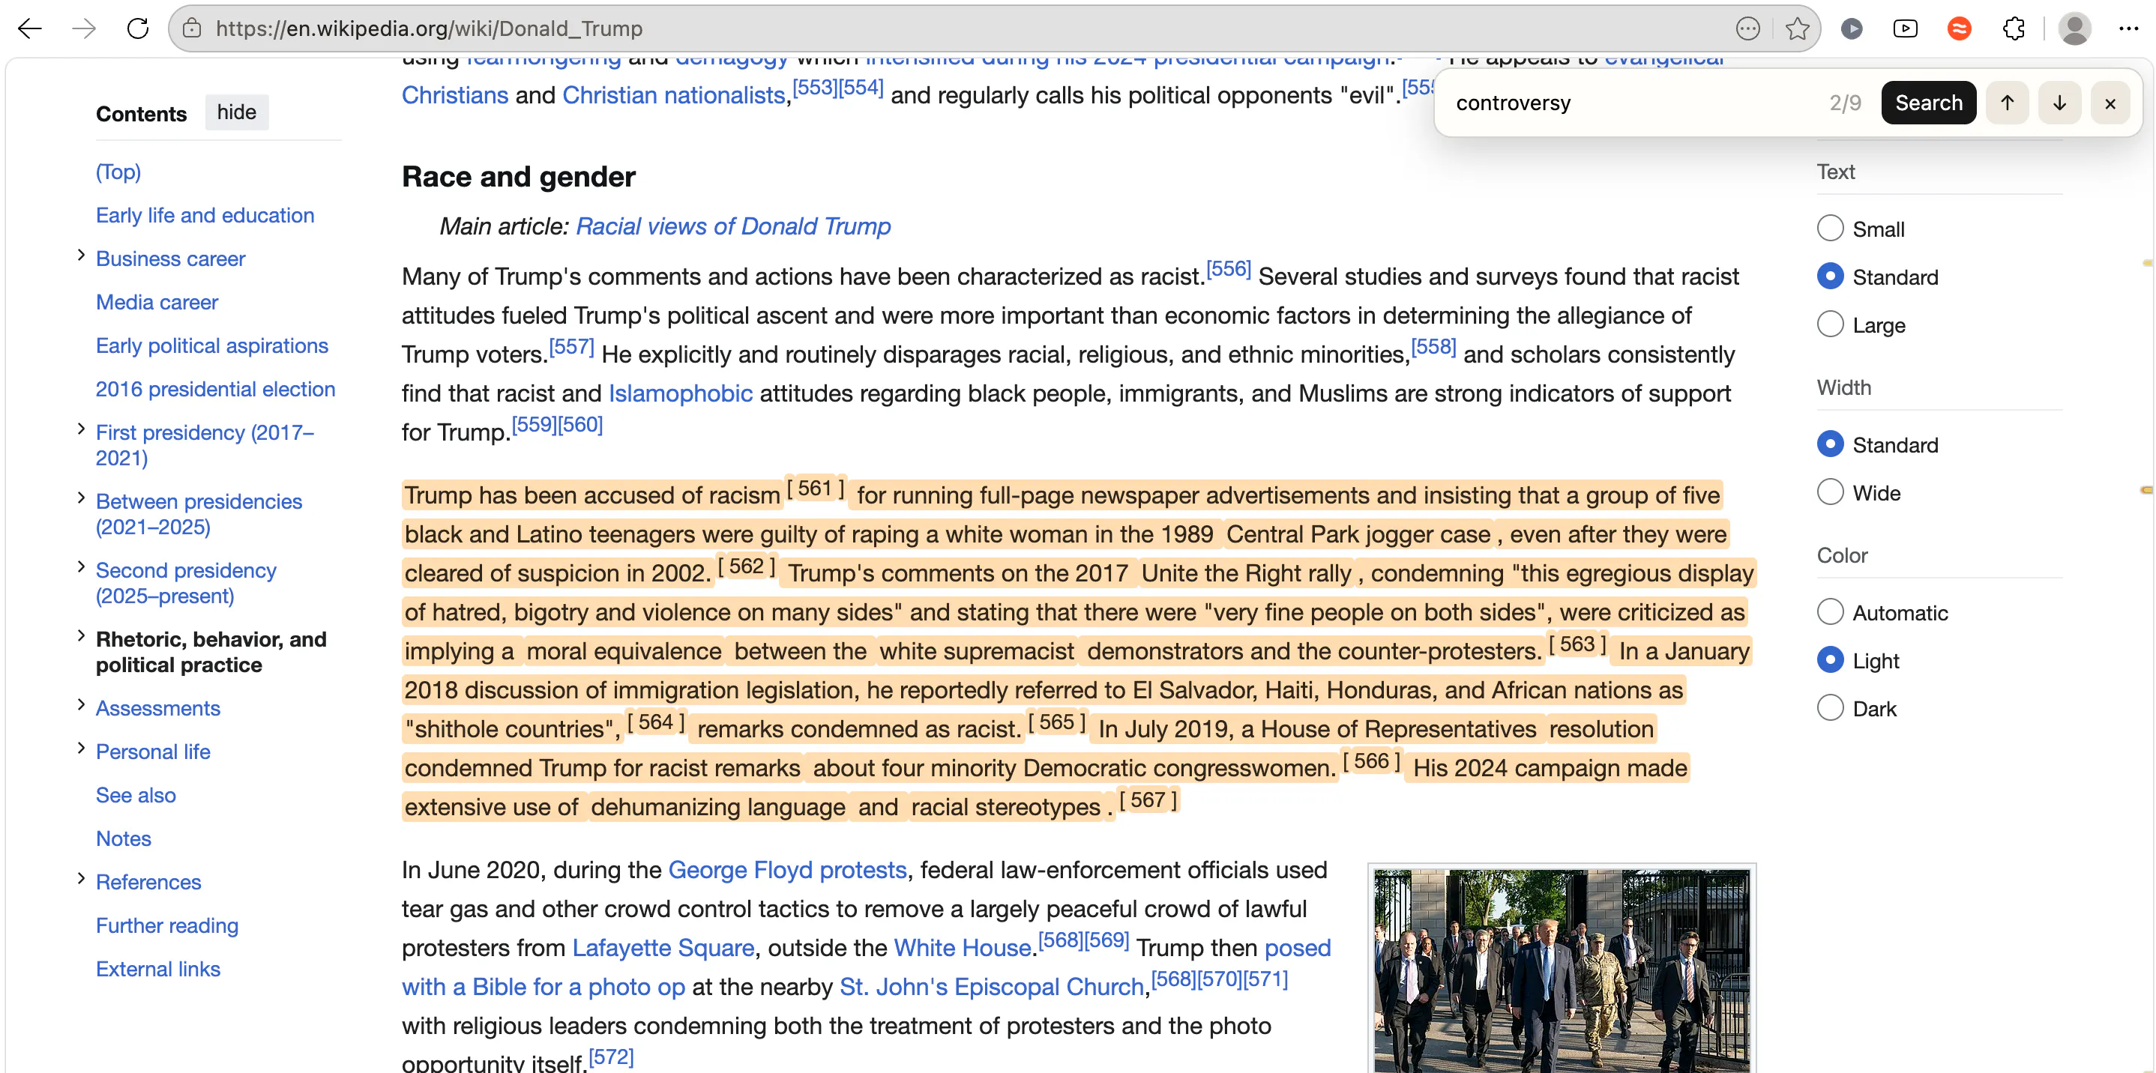Close the find-in-page bar
2156x1073 pixels.
point(2110,103)
